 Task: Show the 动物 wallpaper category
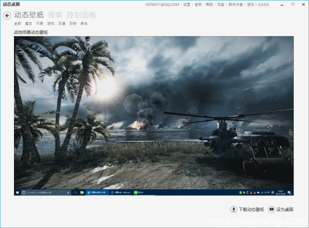click(73, 23)
